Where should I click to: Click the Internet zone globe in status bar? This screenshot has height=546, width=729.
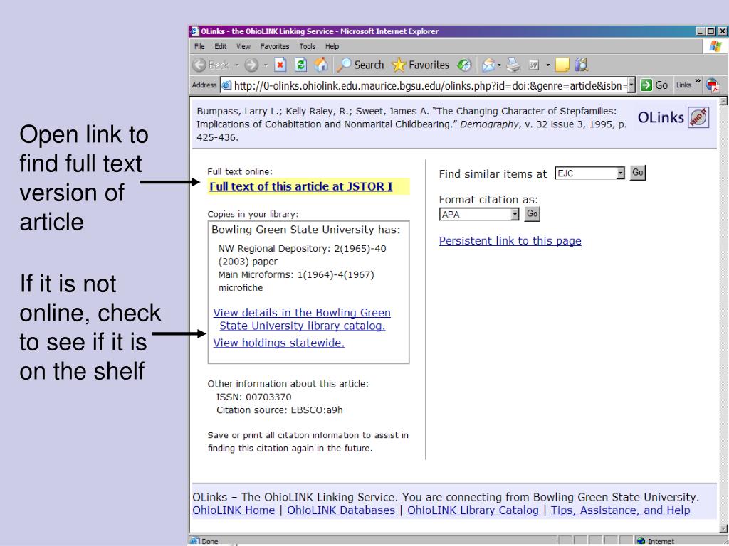click(x=641, y=541)
